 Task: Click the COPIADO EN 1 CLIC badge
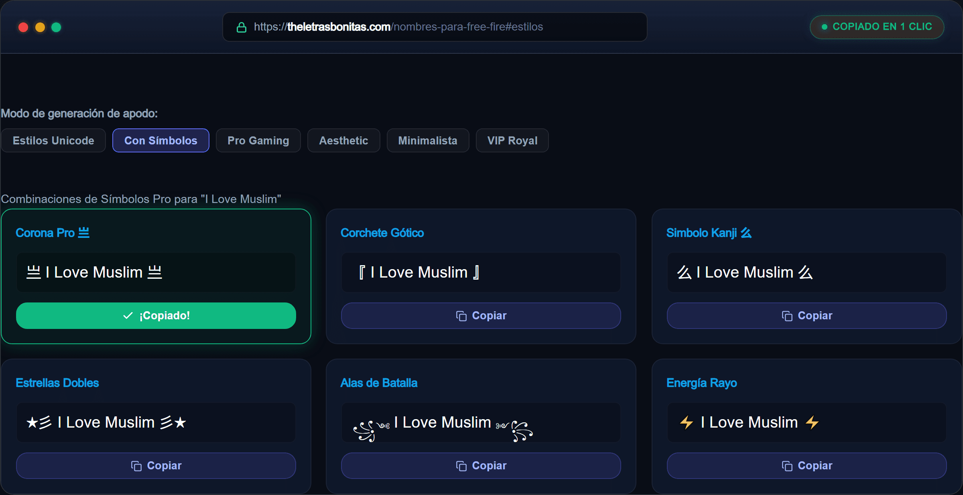pos(877,27)
